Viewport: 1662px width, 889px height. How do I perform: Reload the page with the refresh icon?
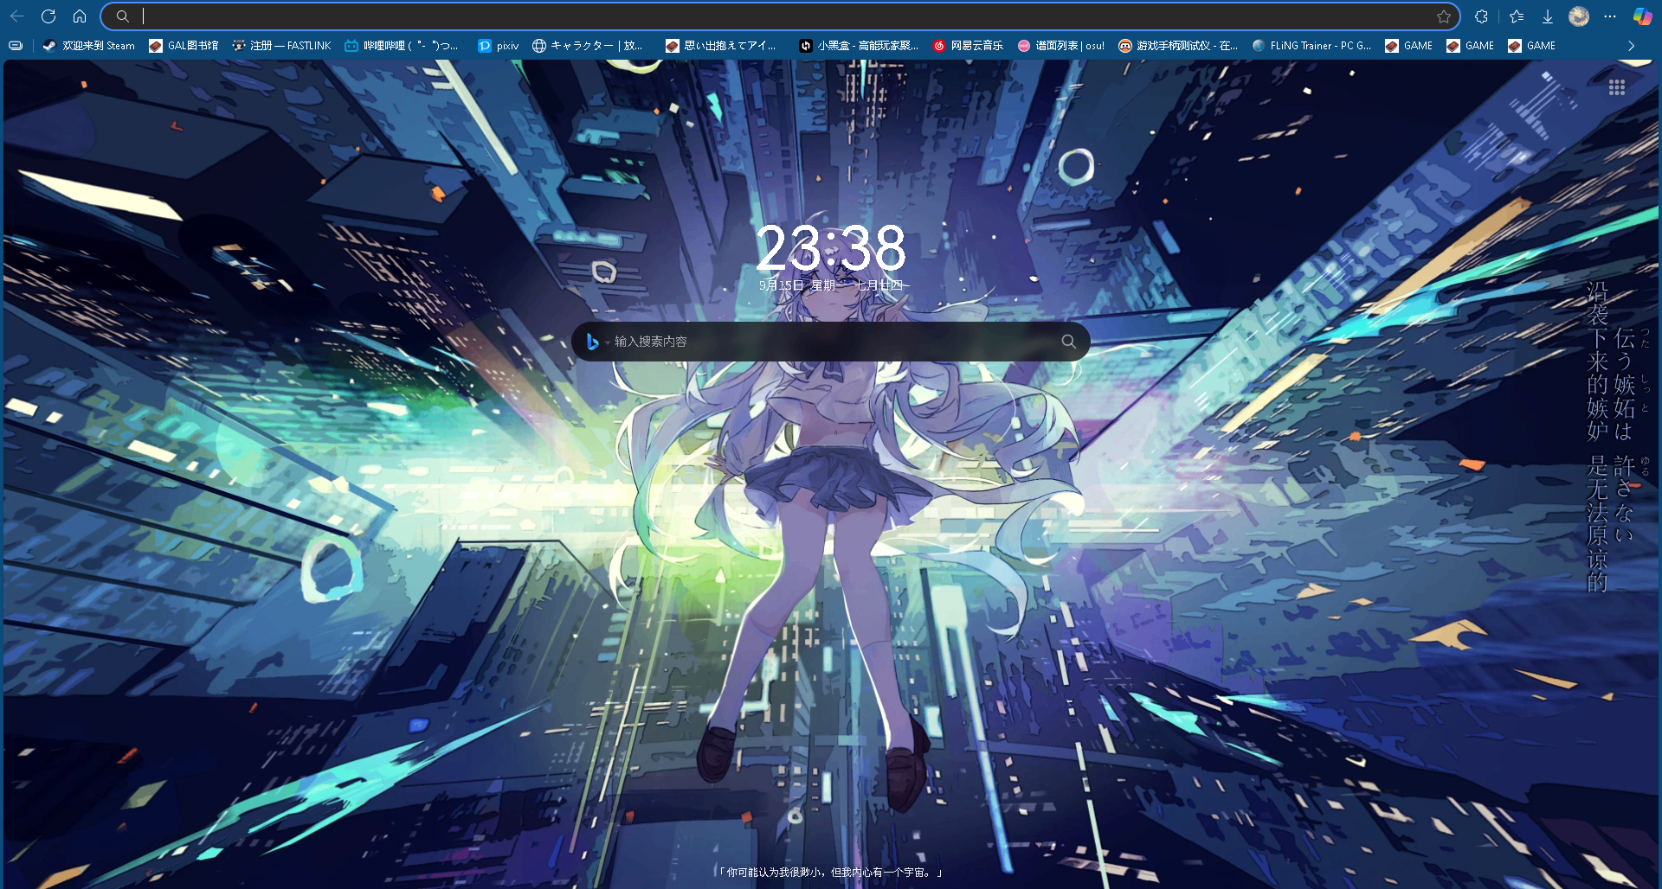48,16
